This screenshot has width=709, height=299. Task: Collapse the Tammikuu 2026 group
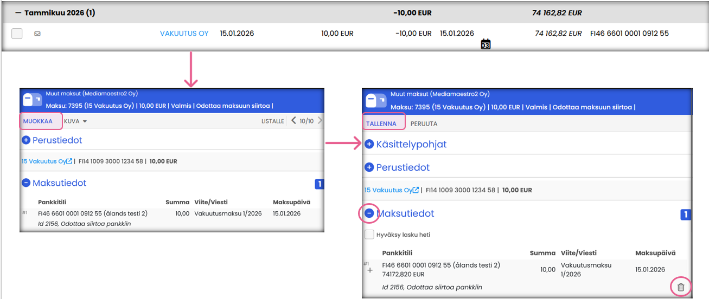pyautogui.click(x=18, y=12)
